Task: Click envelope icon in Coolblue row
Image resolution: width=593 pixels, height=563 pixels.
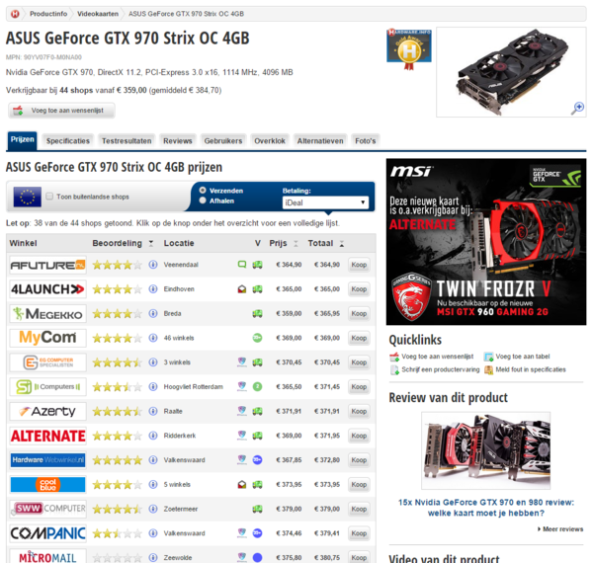Action: [242, 484]
